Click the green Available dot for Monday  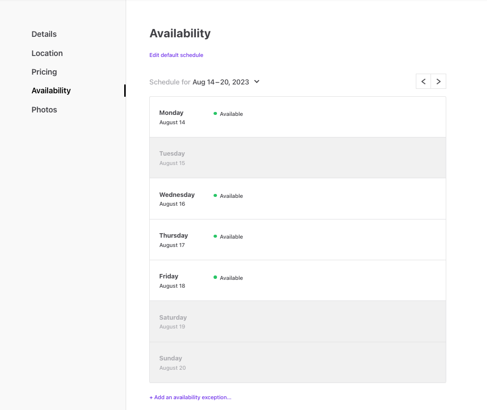click(215, 113)
